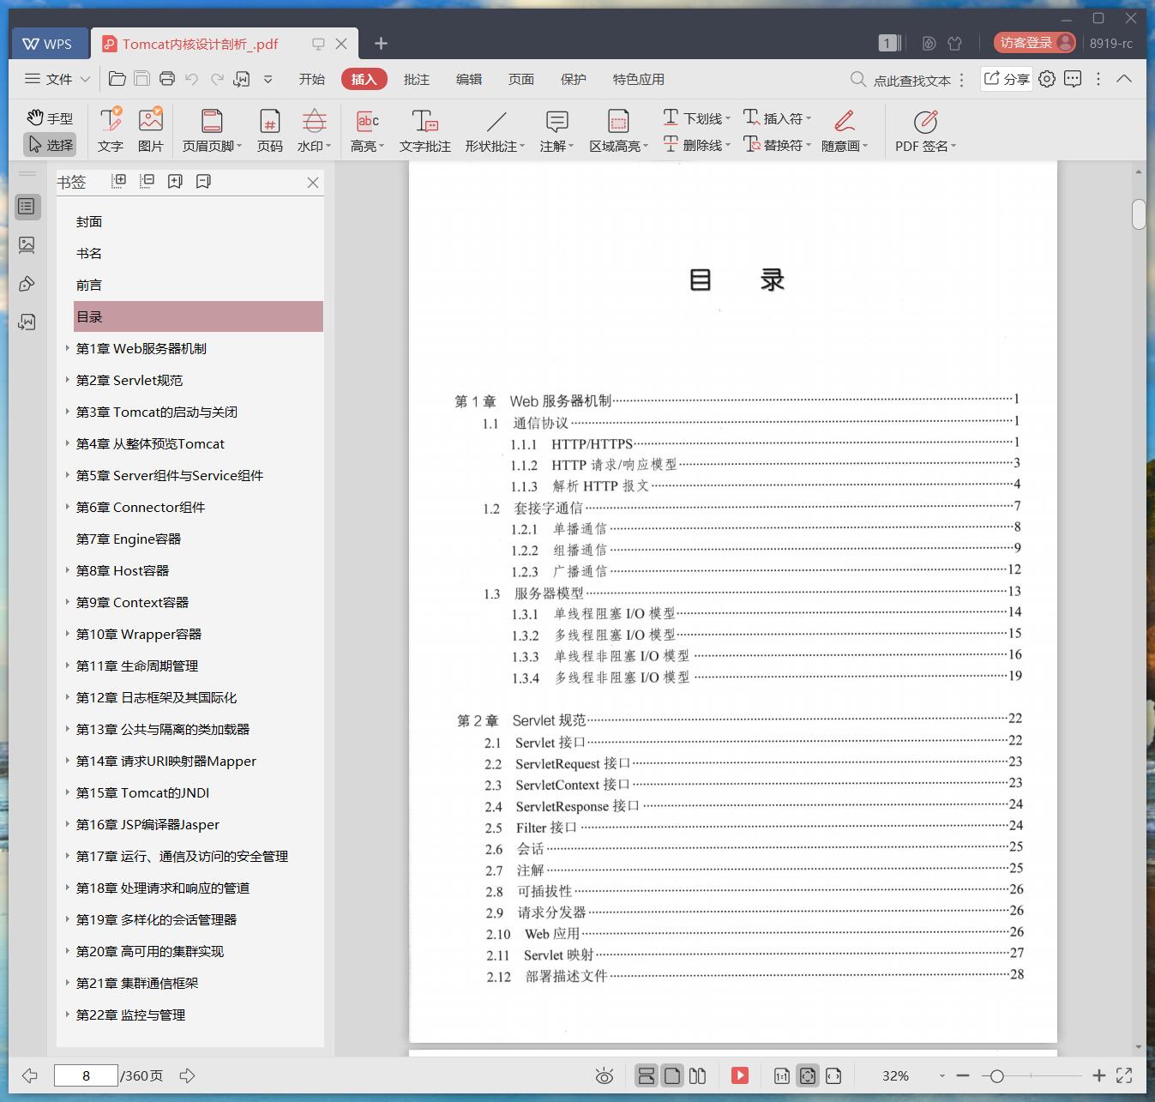This screenshot has width=1155, height=1102.
Task: Add a 注解 note comment
Action: pos(556,130)
